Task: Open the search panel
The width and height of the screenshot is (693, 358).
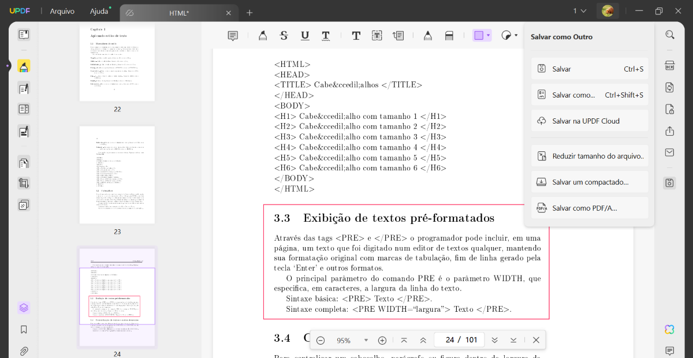Action: coord(669,34)
